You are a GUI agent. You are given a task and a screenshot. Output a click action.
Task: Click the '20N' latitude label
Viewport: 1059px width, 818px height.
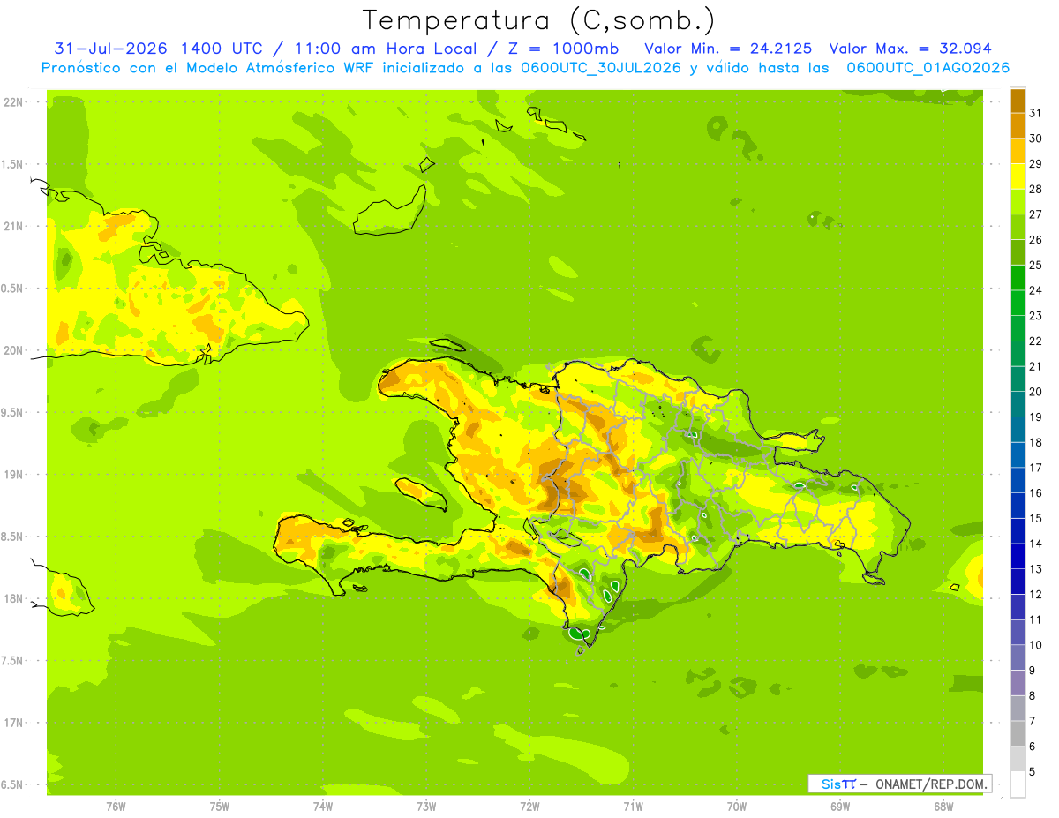(x=13, y=350)
